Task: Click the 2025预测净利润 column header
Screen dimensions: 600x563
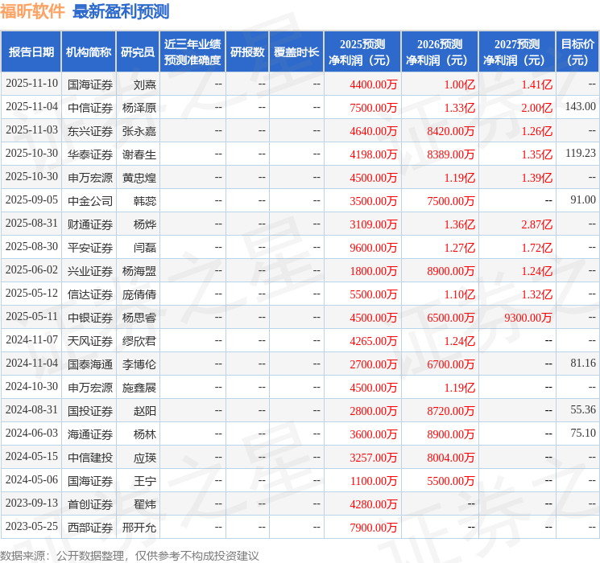Action: point(362,52)
